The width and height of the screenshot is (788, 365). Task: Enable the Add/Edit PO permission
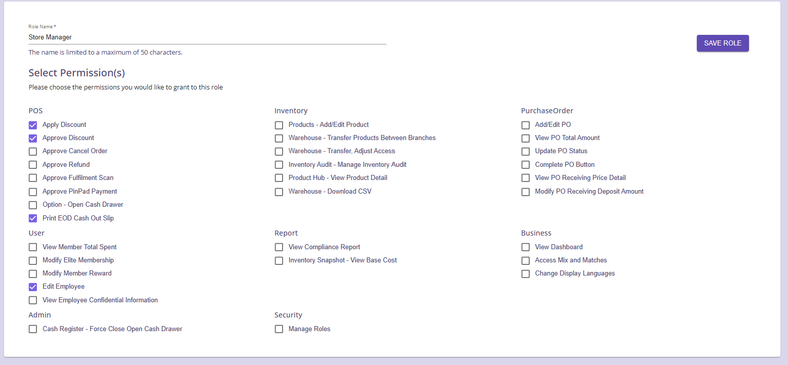pos(526,125)
